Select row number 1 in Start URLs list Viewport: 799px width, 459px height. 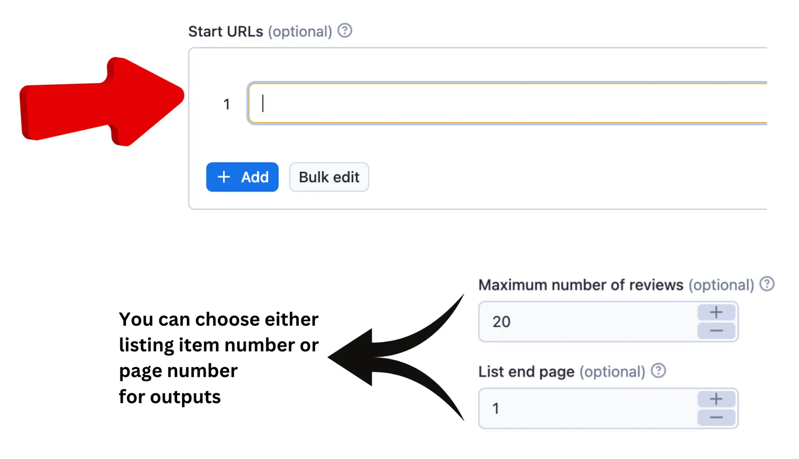tap(227, 104)
